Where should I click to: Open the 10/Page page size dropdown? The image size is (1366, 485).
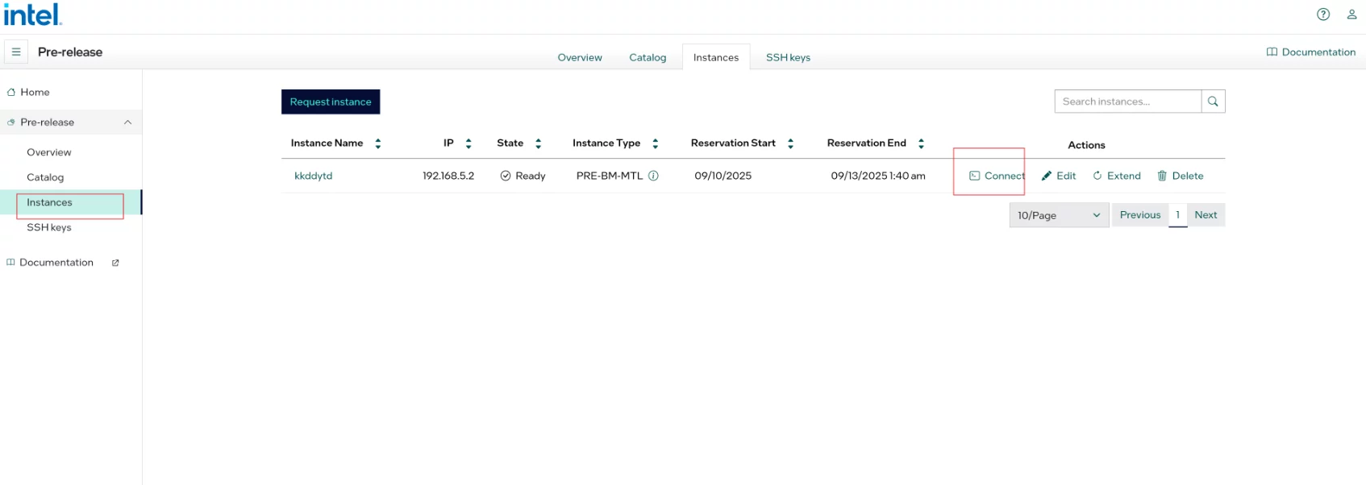[1059, 215]
